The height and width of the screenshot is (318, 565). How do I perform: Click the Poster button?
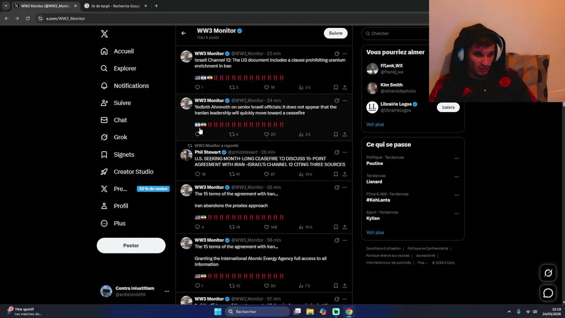pos(131,246)
